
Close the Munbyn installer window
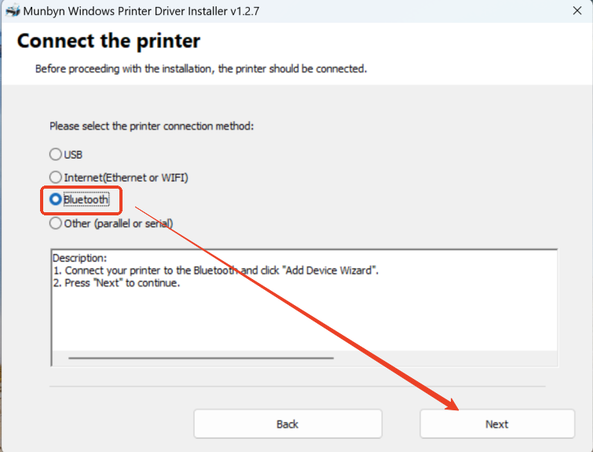[577, 10]
